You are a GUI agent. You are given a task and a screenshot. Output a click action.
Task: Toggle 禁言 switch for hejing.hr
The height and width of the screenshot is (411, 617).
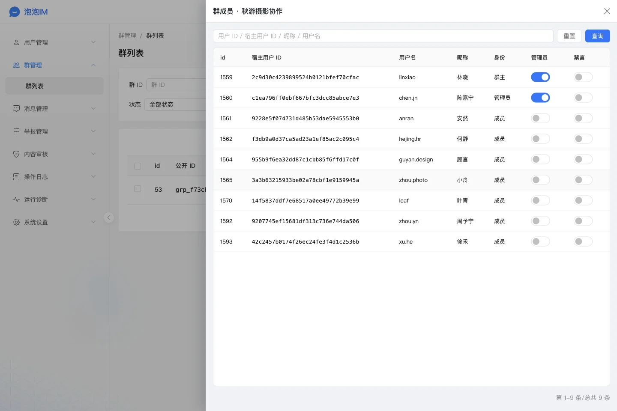click(x=583, y=139)
